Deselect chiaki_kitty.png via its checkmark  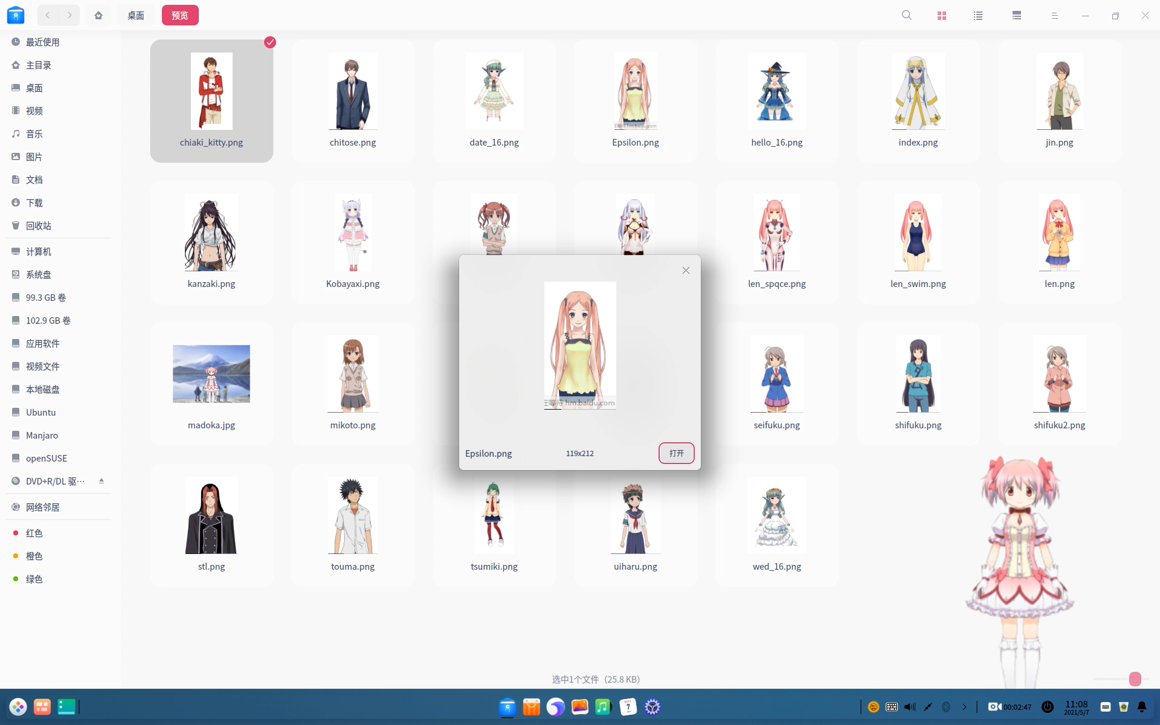[x=270, y=42]
